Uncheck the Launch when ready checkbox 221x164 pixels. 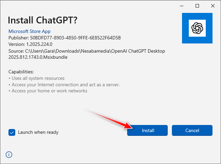tap(12, 132)
